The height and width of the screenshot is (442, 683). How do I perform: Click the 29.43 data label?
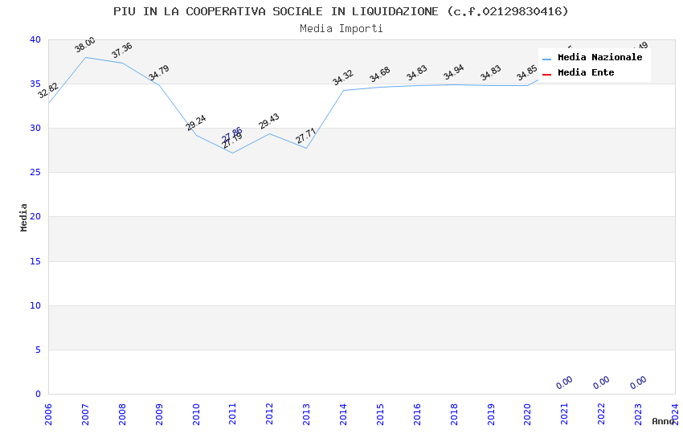(268, 121)
